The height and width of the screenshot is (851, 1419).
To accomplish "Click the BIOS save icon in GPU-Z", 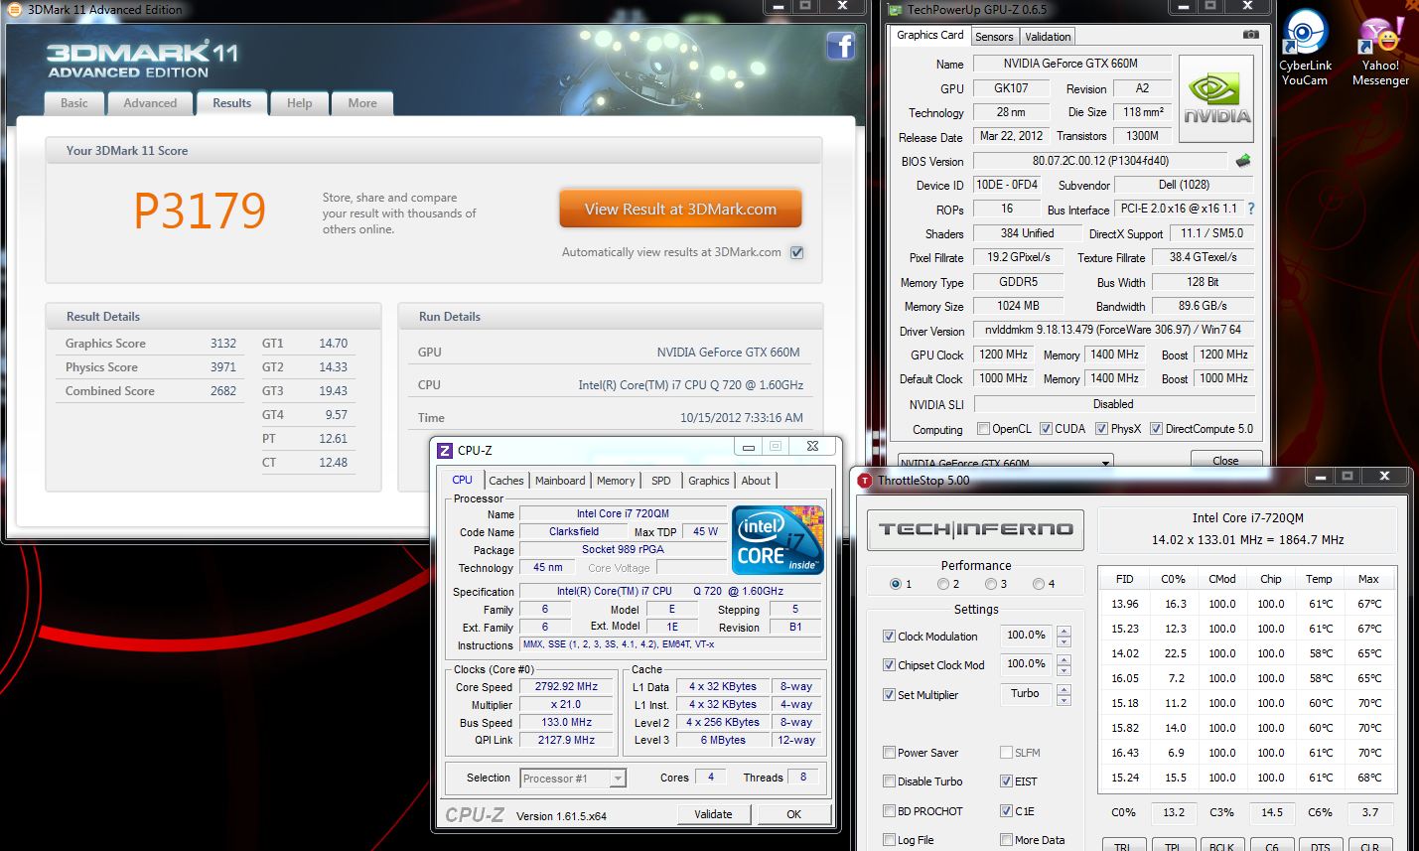I will click(x=1243, y=160).
